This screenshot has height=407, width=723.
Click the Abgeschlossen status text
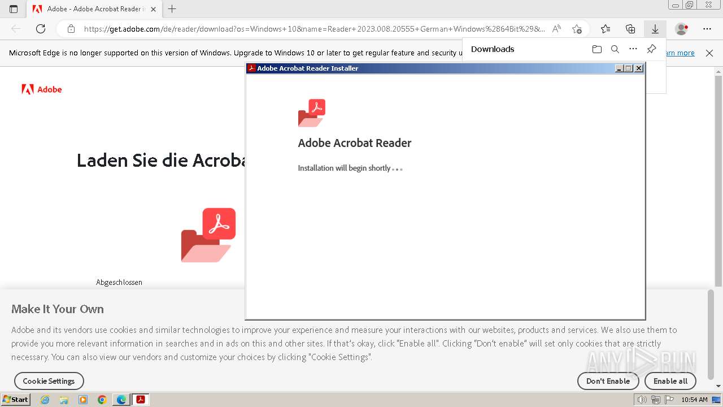[119, 282]
